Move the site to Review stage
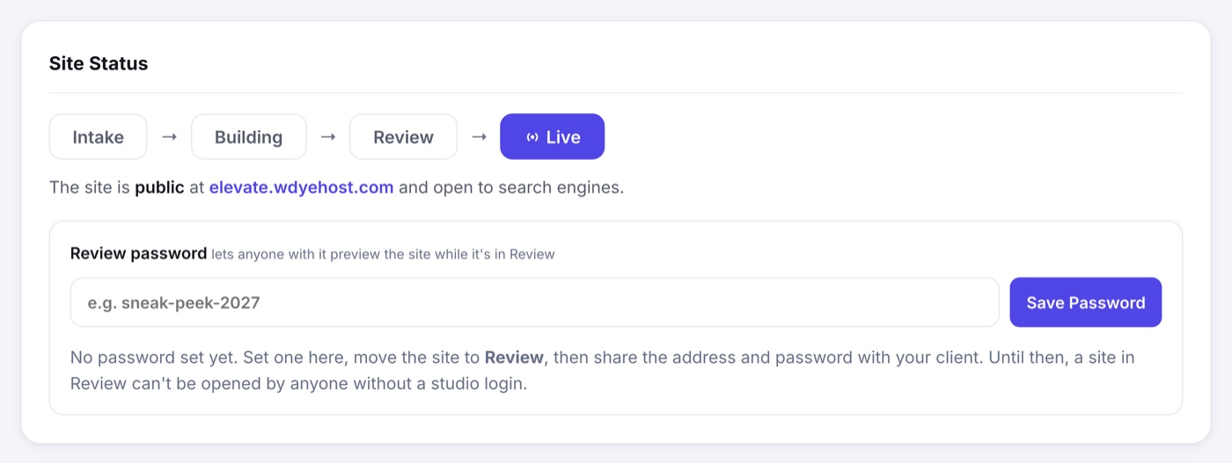Image resolution: width=1232 pixels, height=463 pixels. click(403, 137)
